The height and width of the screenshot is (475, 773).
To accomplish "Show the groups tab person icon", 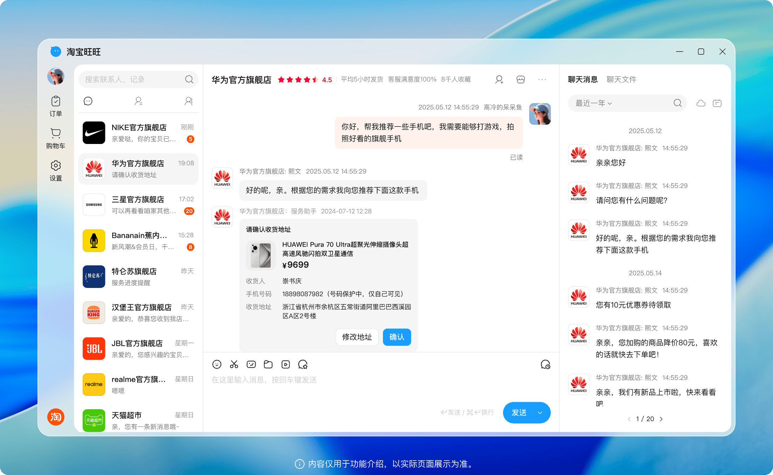I will tap(189, 101).
